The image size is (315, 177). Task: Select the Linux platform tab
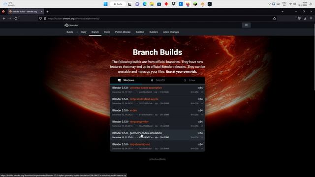(189, 80)
